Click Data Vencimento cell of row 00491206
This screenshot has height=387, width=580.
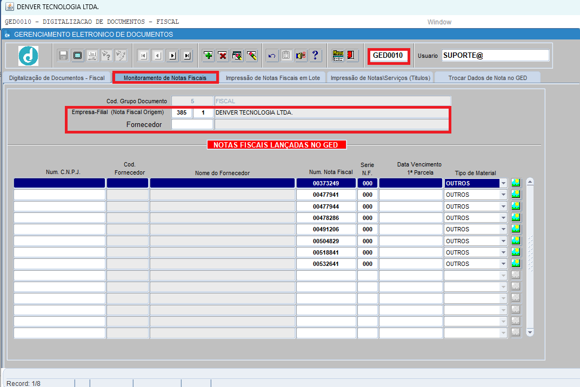tap(411, 229)
